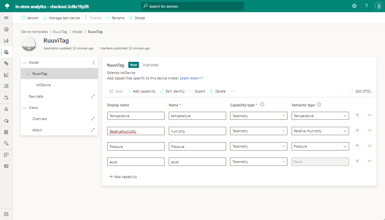This screenshot has width=385, height=220.
Task: Click inside the Search for devices box
Action: (x=193, y=6)
